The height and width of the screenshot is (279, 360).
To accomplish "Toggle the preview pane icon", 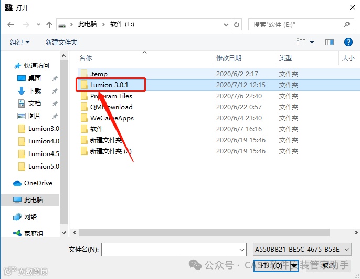I will pyautogui.click(x=330, y=42).
